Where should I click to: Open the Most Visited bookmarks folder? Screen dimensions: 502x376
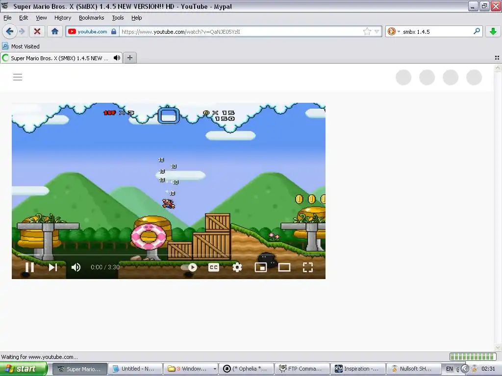21,47
